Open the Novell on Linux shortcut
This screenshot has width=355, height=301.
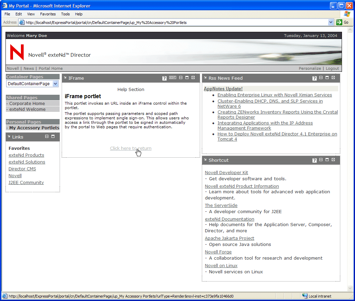click(221, 266)
